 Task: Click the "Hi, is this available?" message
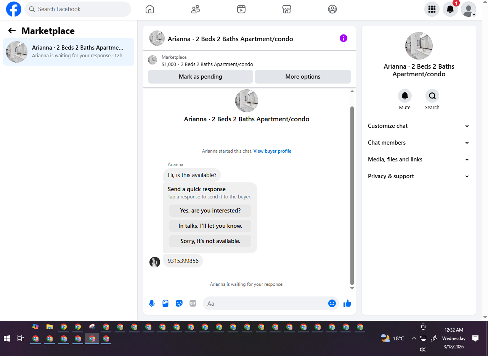tap(192, 175)
